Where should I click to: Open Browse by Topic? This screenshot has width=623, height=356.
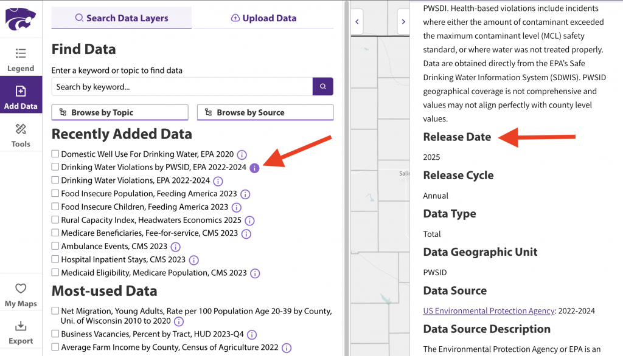119,112
